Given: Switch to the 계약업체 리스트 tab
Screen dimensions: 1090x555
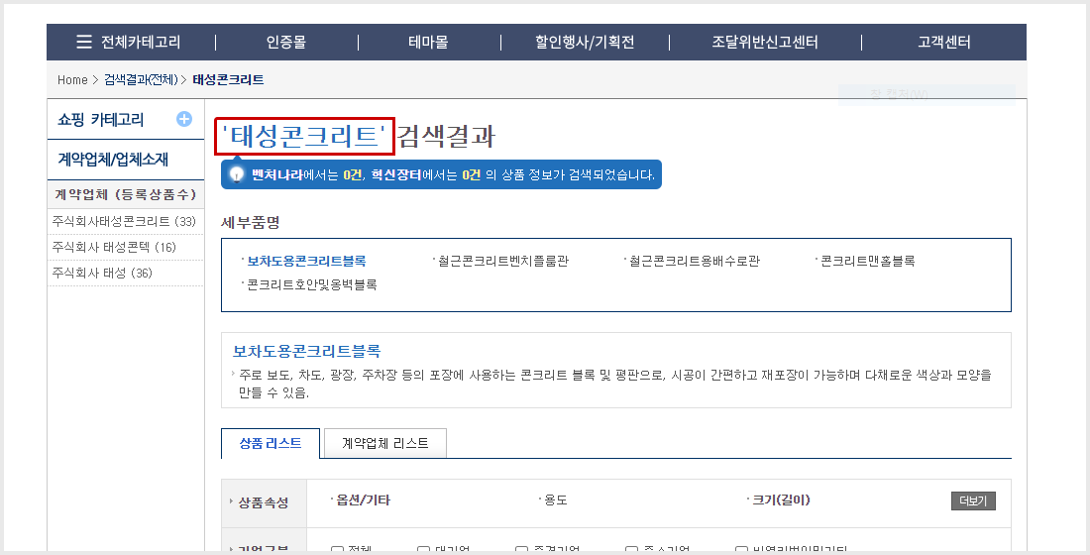Looking at the screenshot, I should pyautogui.click(x=385, y=444).
